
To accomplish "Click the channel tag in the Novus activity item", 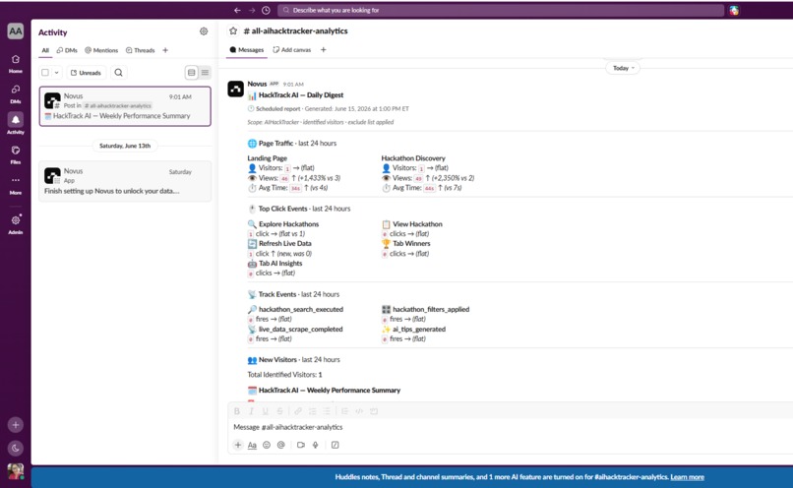I will tap(117, 105).
